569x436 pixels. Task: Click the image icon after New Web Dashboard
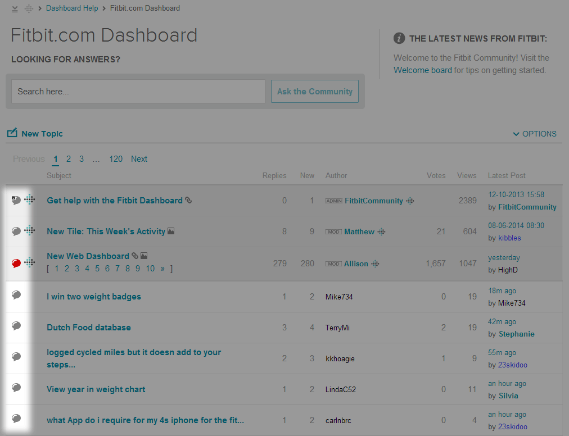[x=144, y=256]
